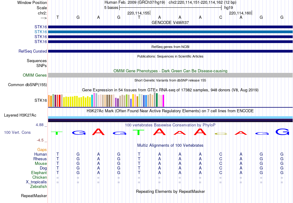Click the magenta bar in GTEx chart
This screenshot has width=293, height=203.
(x=163, y=101)
